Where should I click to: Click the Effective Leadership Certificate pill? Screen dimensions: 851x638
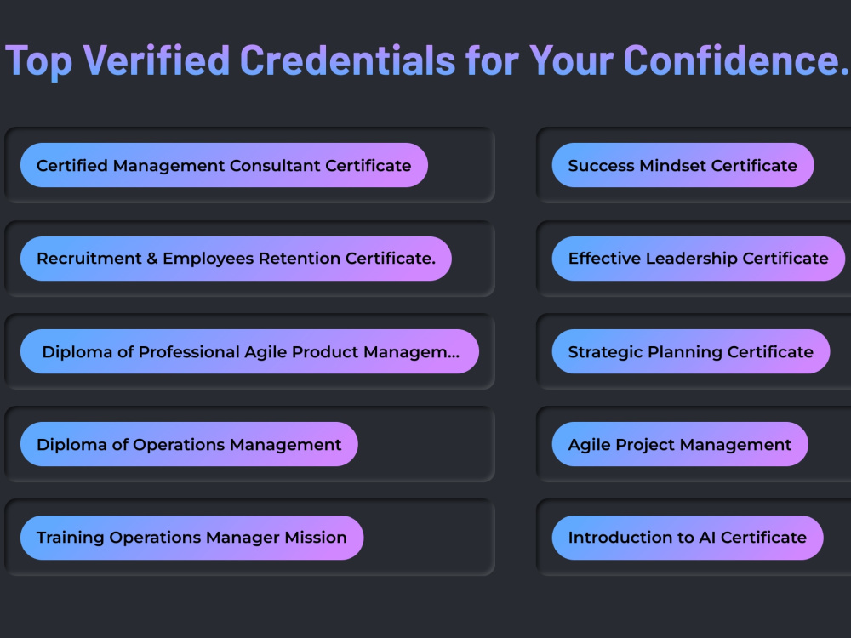[699, 259]
